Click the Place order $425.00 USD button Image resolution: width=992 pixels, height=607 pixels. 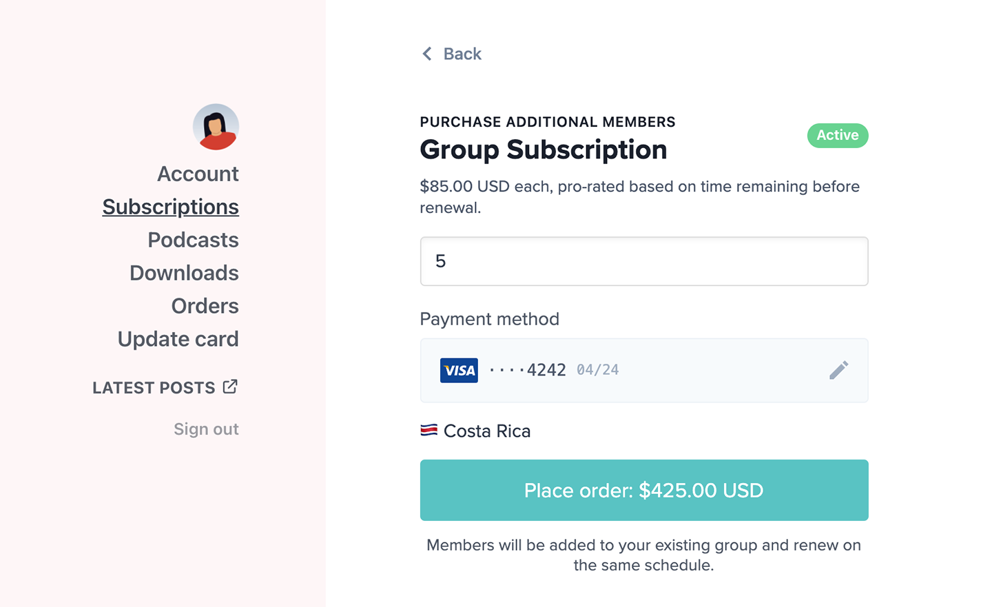point(644,490)
